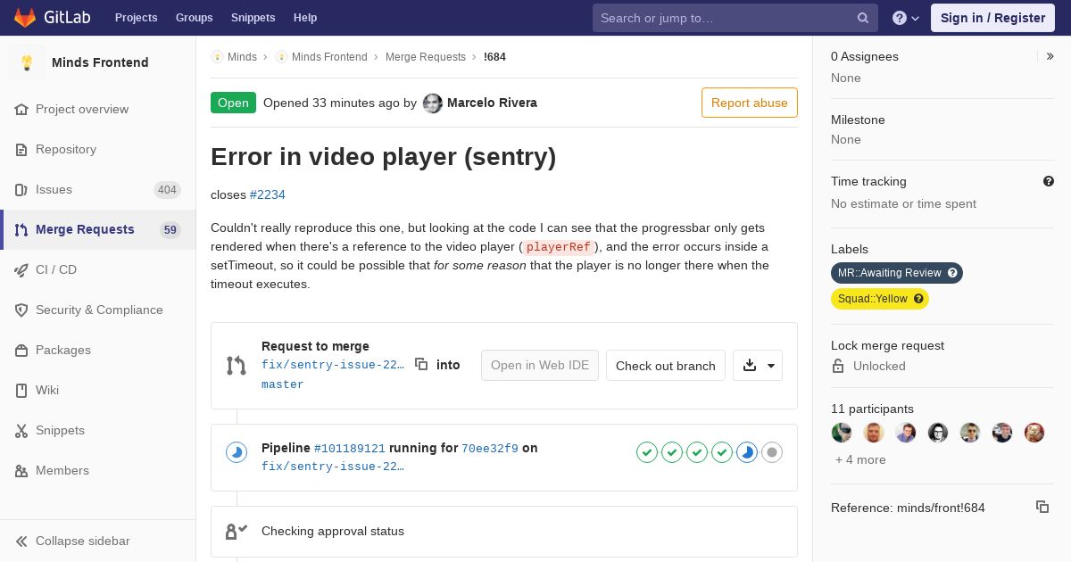Open the Wiki sidebar item
The height and width of the screenshot is (562, 1071).
(x=98, y=390)
